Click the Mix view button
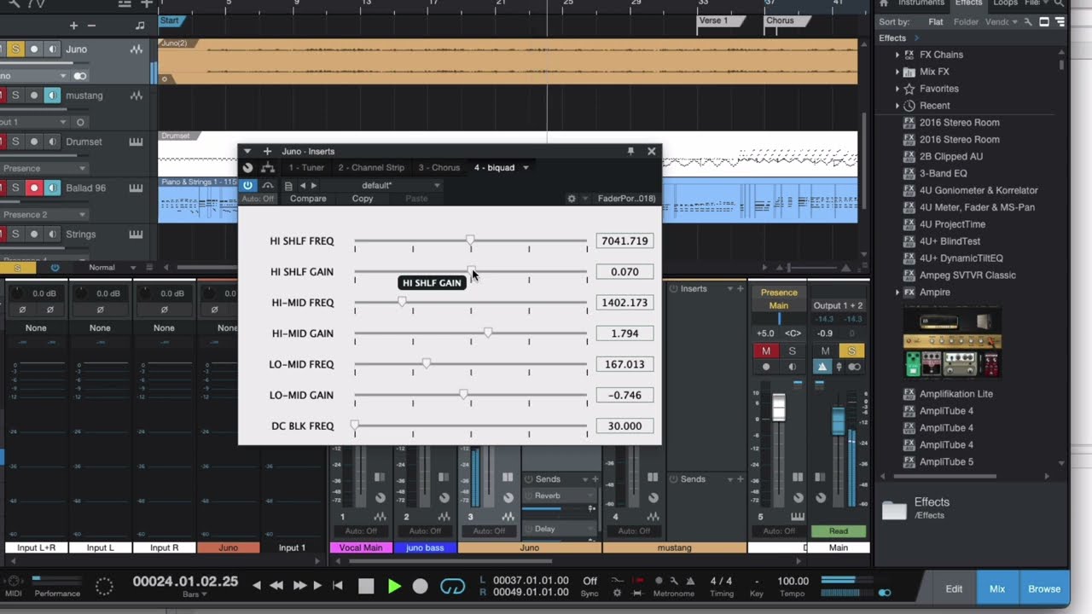This screenshot has height=614, width=1092. click(x=997, y=588)
